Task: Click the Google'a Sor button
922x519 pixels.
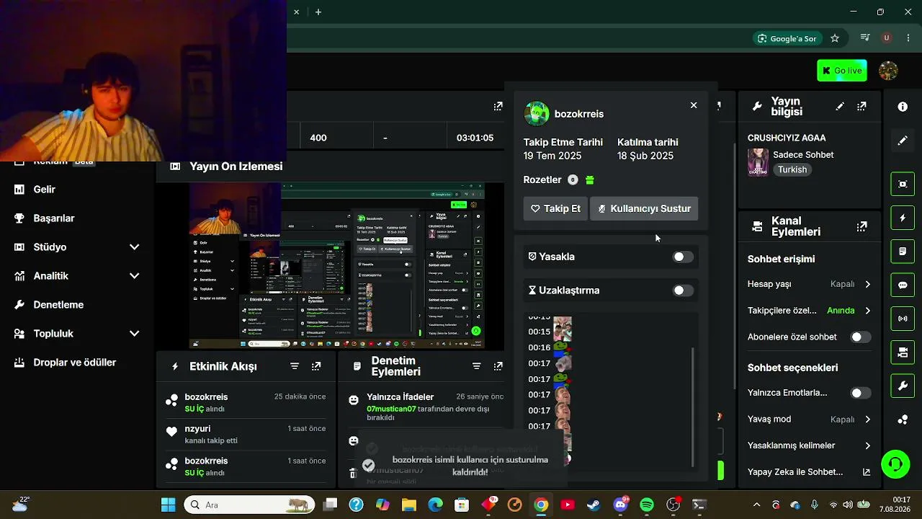Action: (787, 38)
